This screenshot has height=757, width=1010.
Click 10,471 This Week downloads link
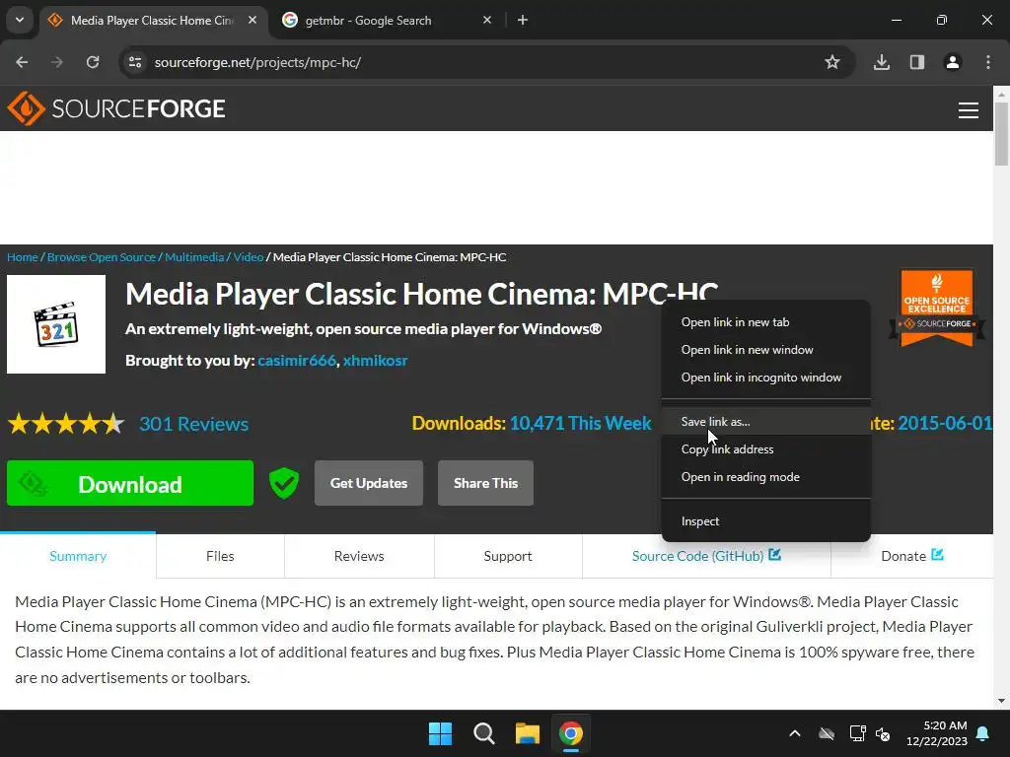tap(580, 423)
